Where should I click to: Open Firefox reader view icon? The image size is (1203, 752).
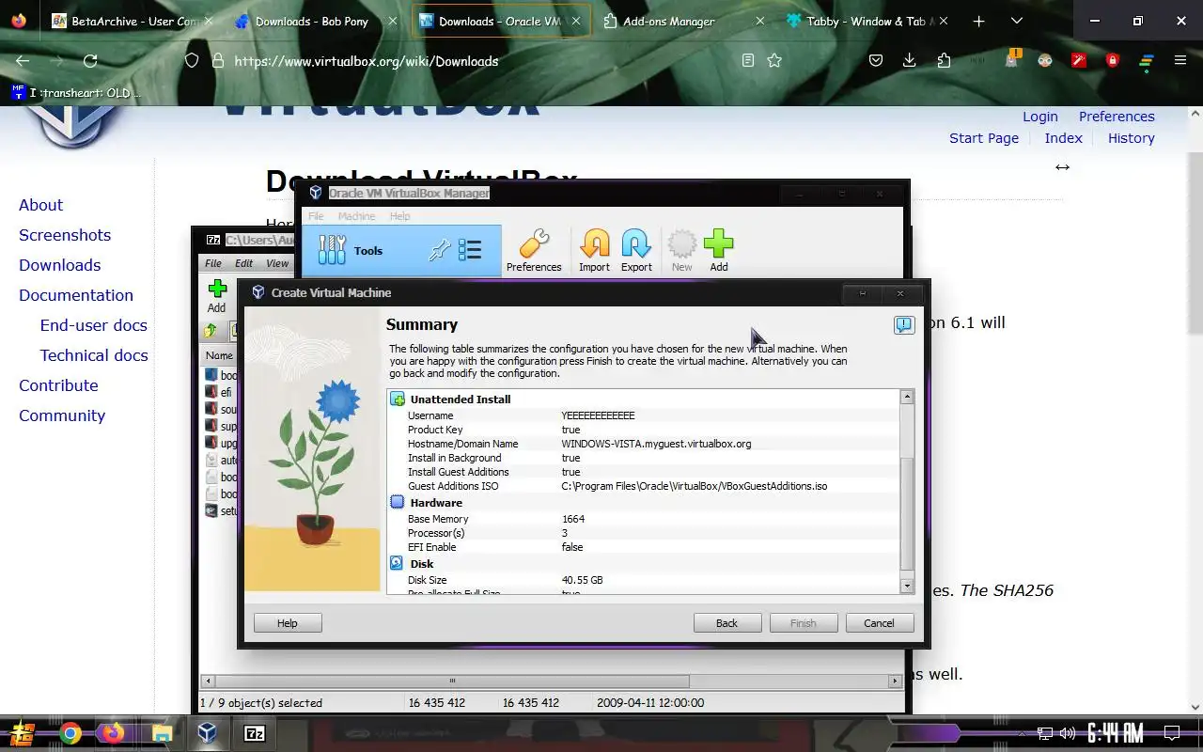tap(748, 60)
